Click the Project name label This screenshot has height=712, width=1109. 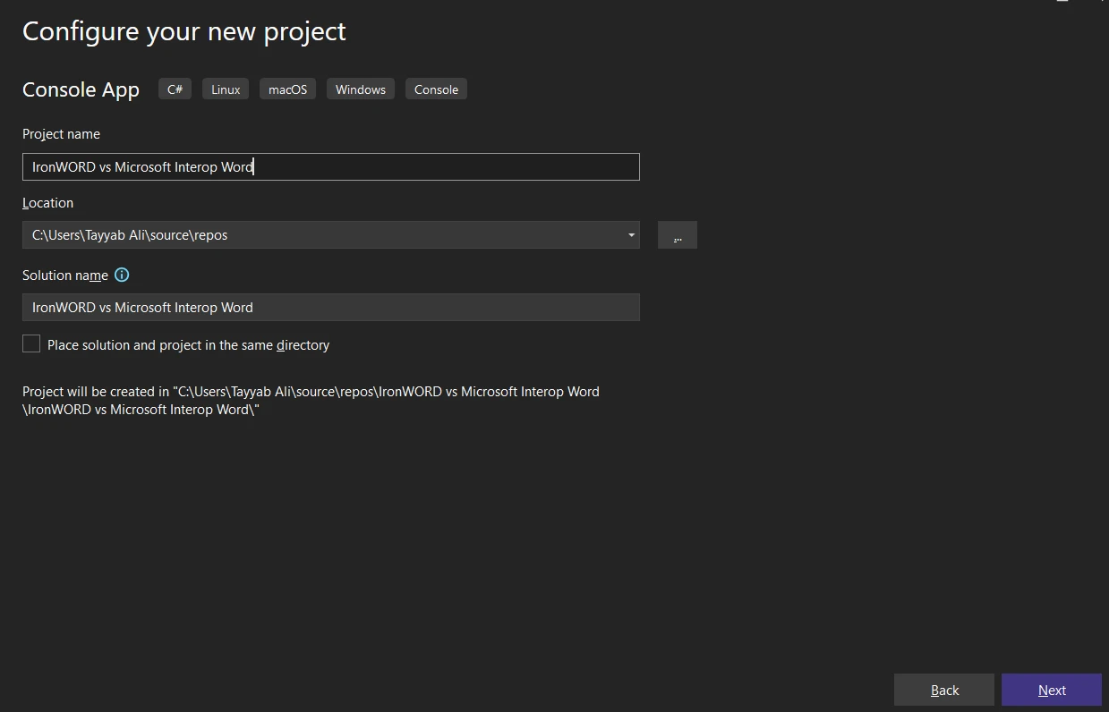pyautogui.click(x=61, y=134)
